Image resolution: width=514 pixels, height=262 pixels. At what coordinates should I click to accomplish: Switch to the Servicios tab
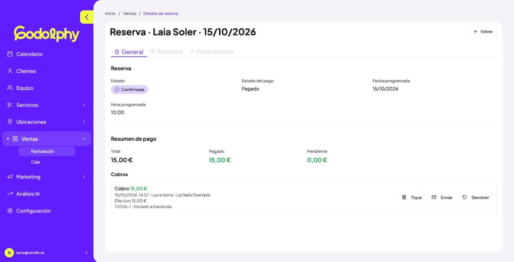point(166,51)
